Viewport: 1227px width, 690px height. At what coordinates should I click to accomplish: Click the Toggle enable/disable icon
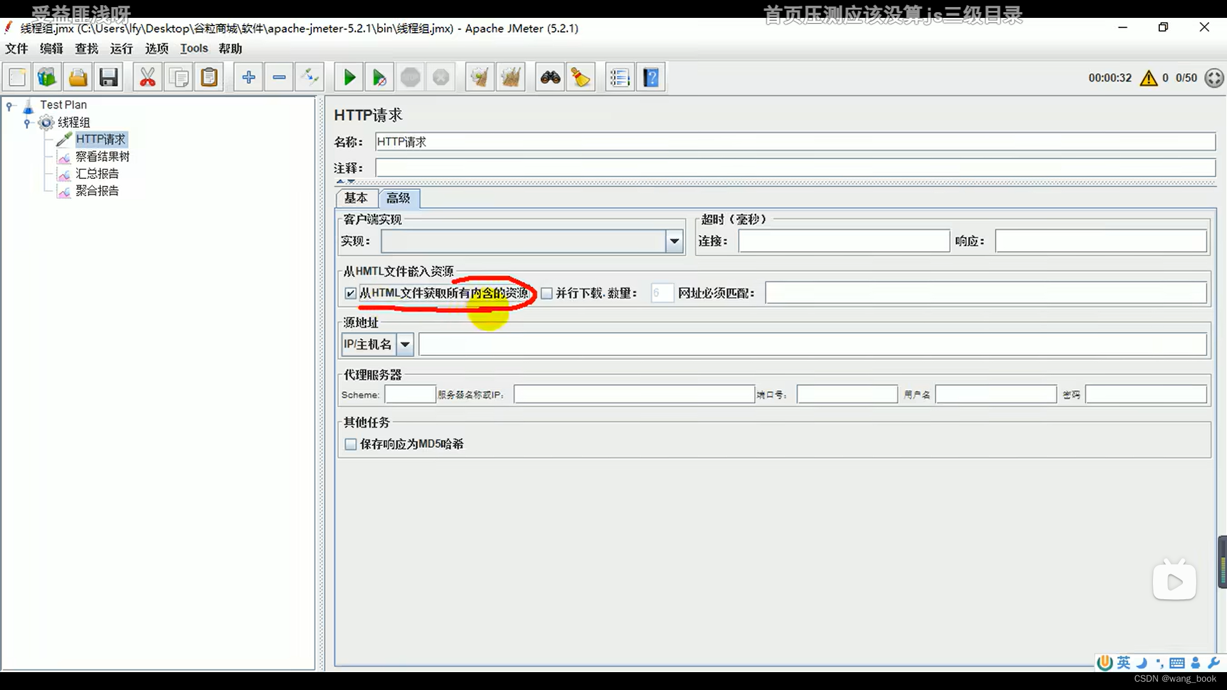tap(310, 77)
